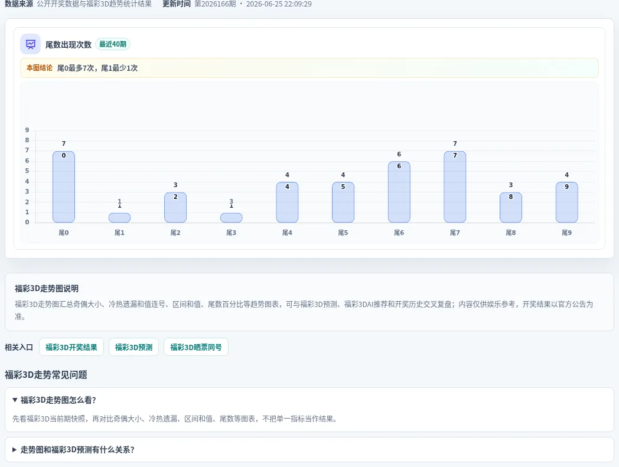
Task: Click the 相关入口 label
Action: coord(18,347)
